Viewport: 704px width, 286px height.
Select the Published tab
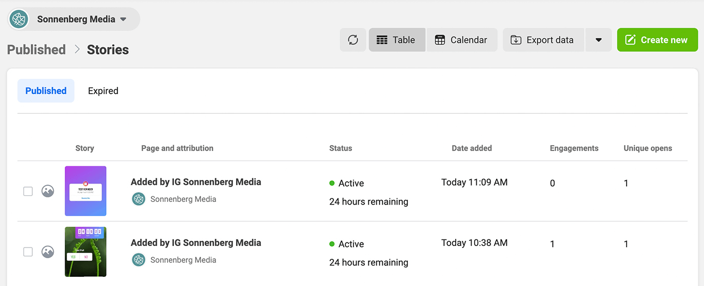(46, 91)
